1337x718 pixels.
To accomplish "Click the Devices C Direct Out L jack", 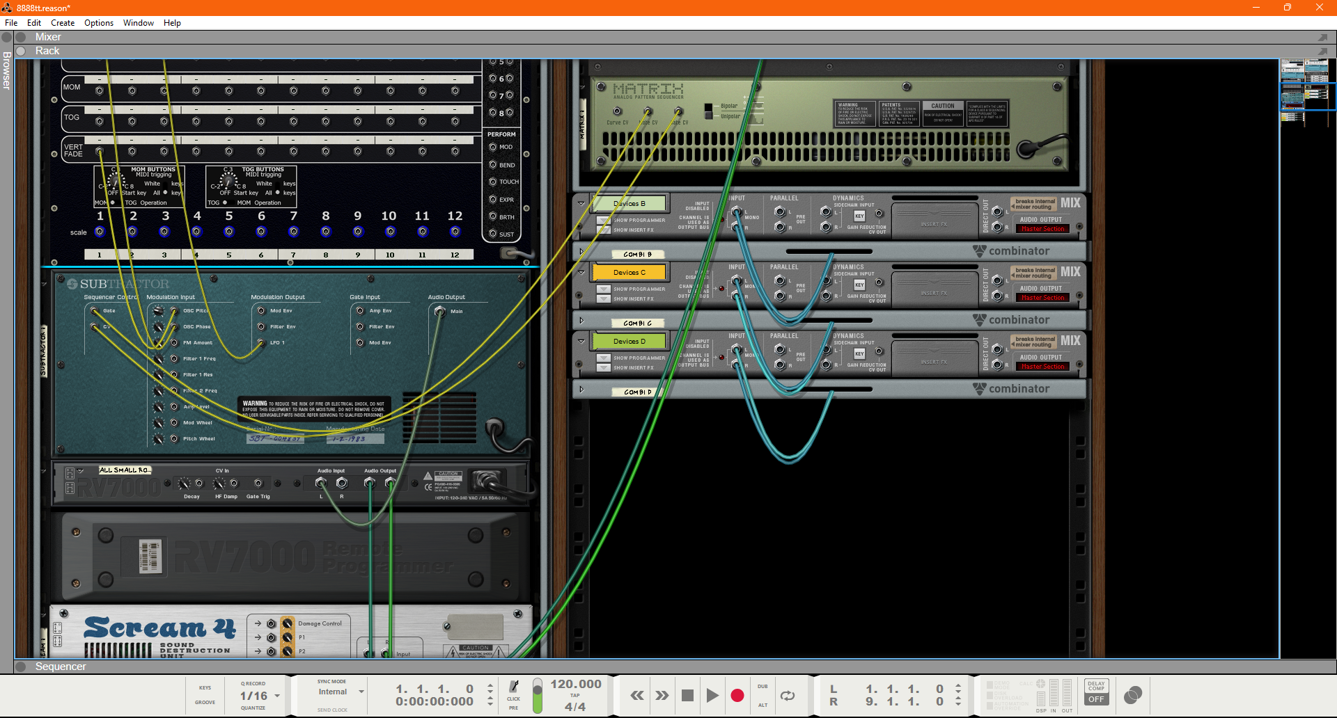I will tap(997, 280).
